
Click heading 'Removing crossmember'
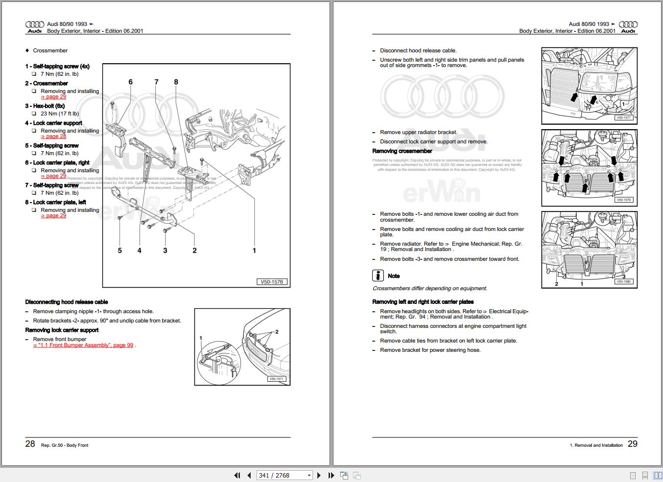coord(403,151)
